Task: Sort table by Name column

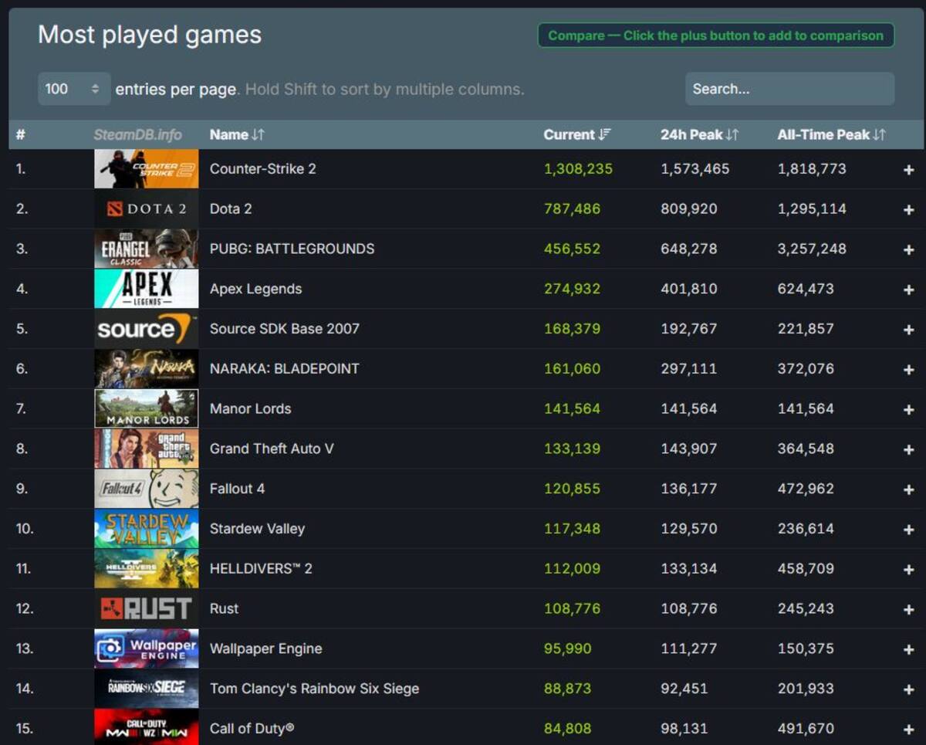Action: 237,134
